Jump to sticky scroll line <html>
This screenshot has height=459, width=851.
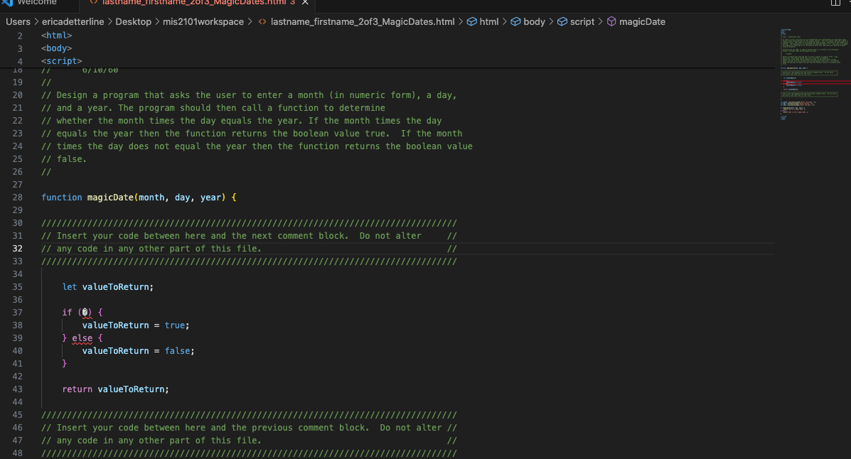click(56, 36)
